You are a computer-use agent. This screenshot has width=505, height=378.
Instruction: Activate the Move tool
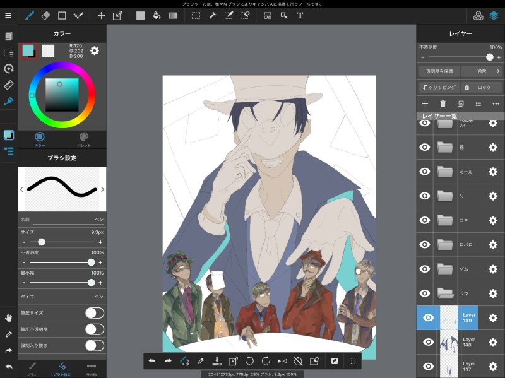[x=101, y=15]
